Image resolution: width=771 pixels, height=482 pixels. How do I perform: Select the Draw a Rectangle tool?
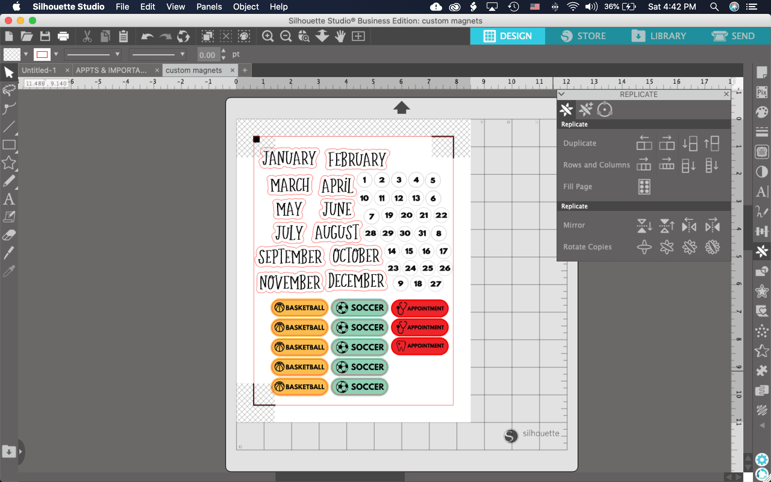coord(9,145)
